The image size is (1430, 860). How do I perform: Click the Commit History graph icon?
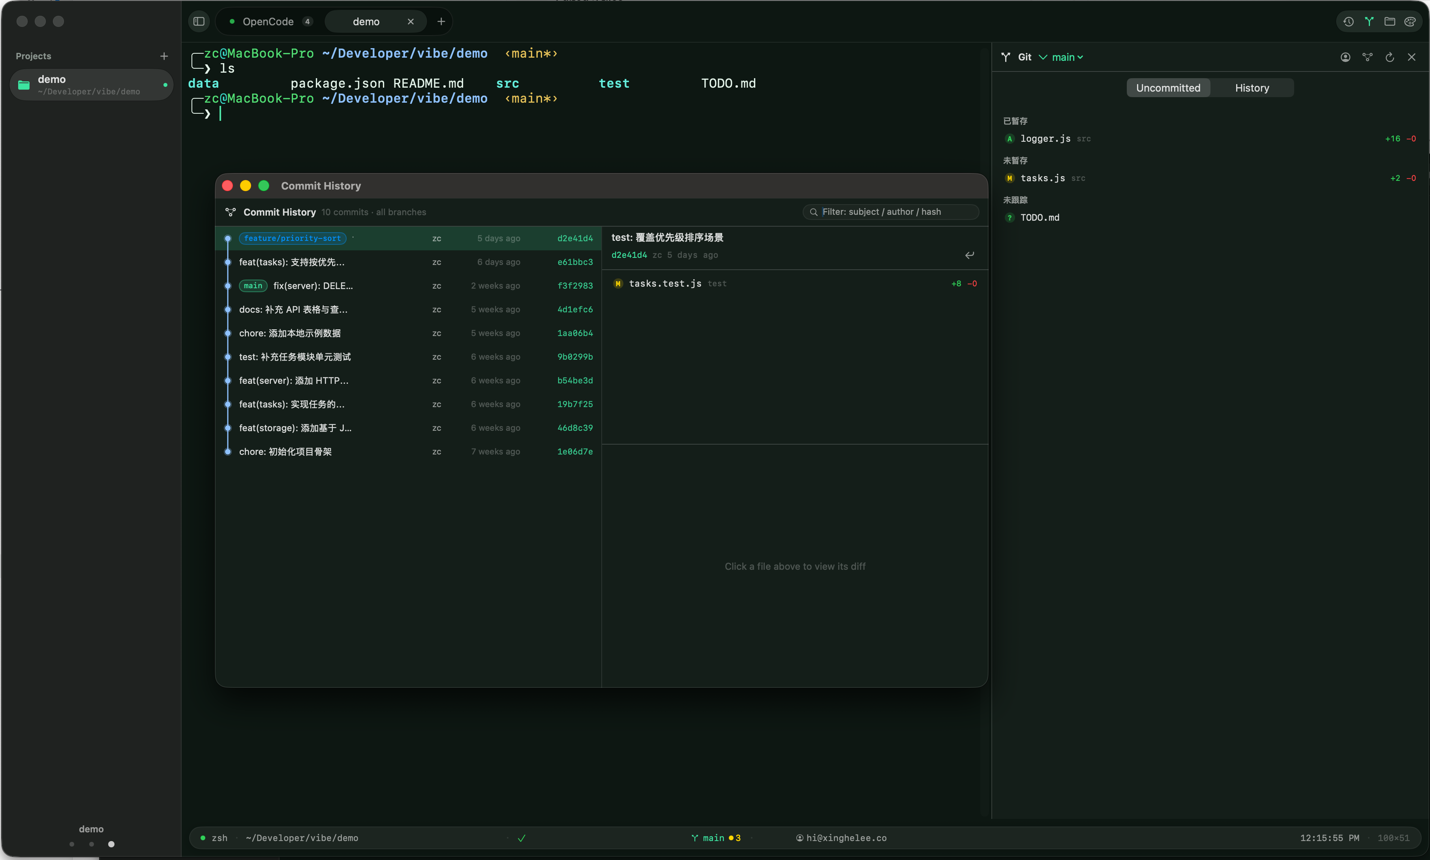tap(231, 212)
